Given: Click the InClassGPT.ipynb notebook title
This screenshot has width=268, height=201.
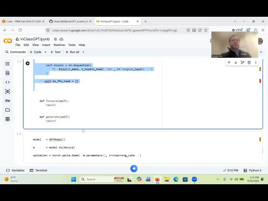Looking at the screenshot, I should (35, 39).
